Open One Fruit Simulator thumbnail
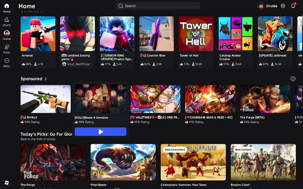Image resolution: width=303 pixels, height=189 pixels. click(x=155, y=99)
